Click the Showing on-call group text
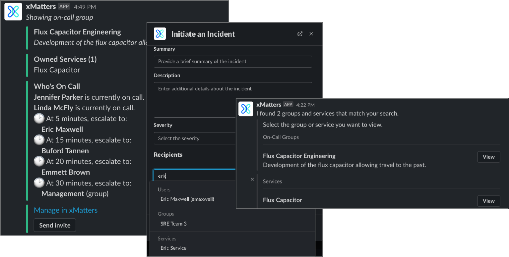Image resolution: width=509 pixels, height=257 pixels. point(59,18)
